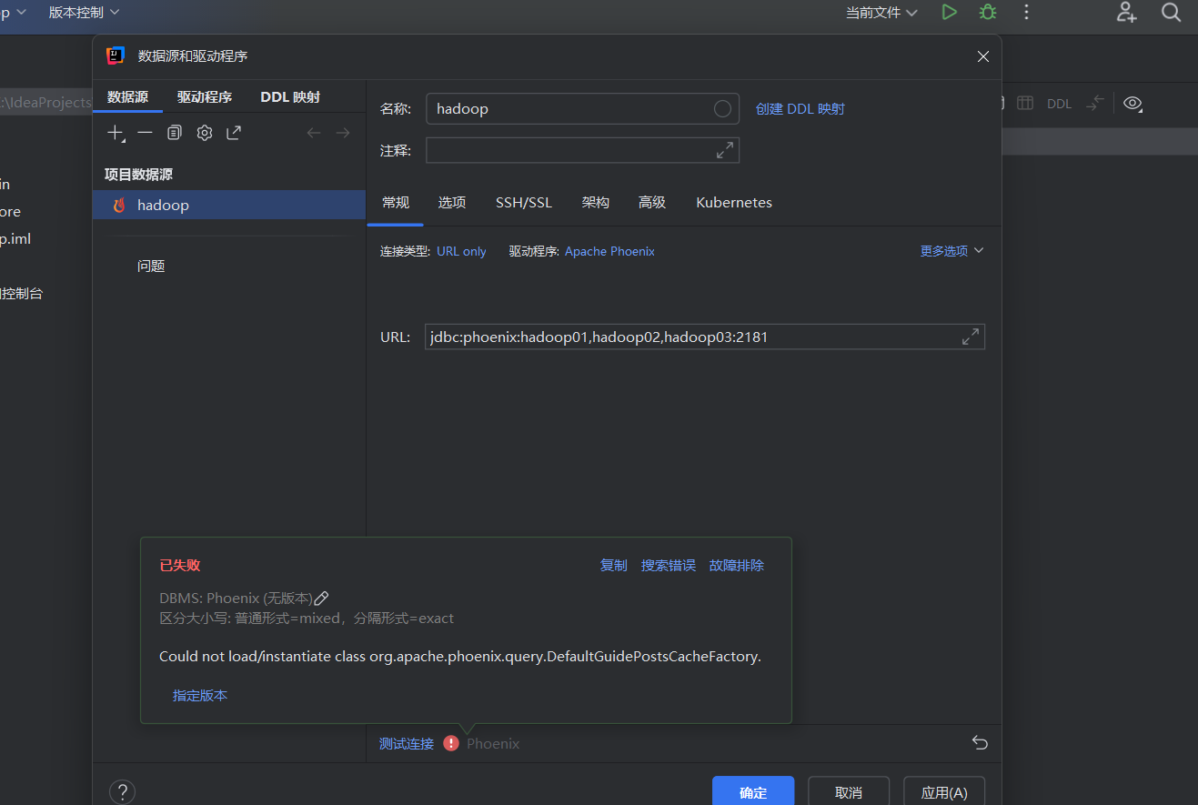Click 搜索错误 link
The width and height of the screenshot is (1198, 805).
tap(669, 566)
